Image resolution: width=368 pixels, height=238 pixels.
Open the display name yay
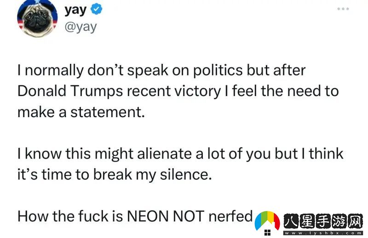(x=75, y=10)
